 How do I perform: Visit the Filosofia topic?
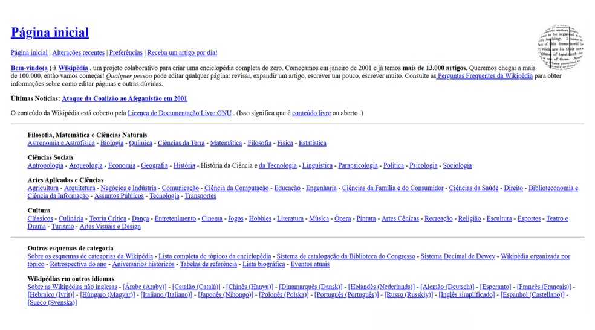[259, 142]
